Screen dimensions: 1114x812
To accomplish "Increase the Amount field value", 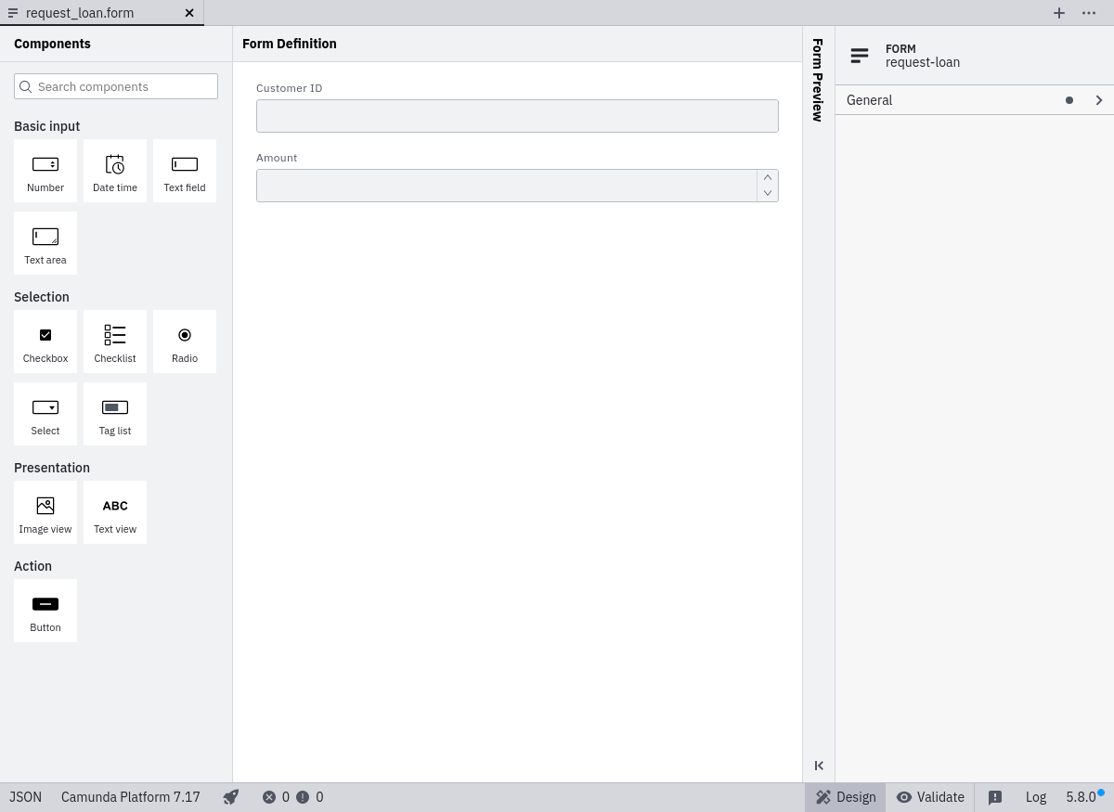I will (768, 177).
